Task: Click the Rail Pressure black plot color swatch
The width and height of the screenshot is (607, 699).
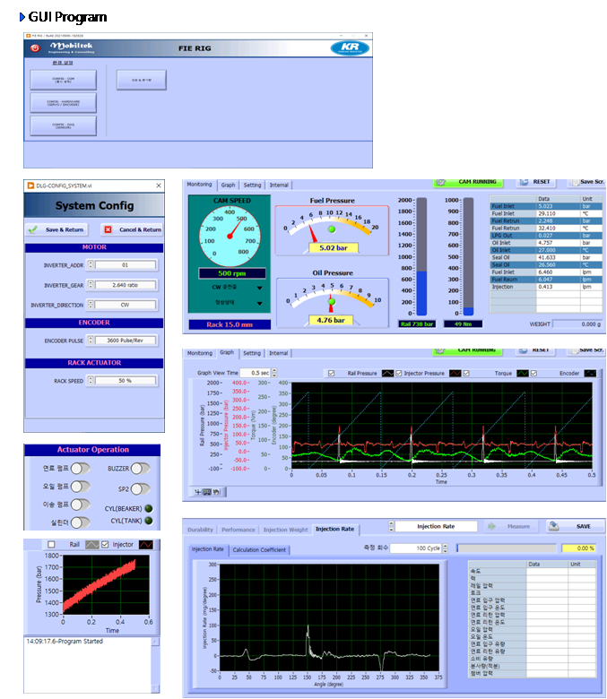Action: tap(387, 373)
